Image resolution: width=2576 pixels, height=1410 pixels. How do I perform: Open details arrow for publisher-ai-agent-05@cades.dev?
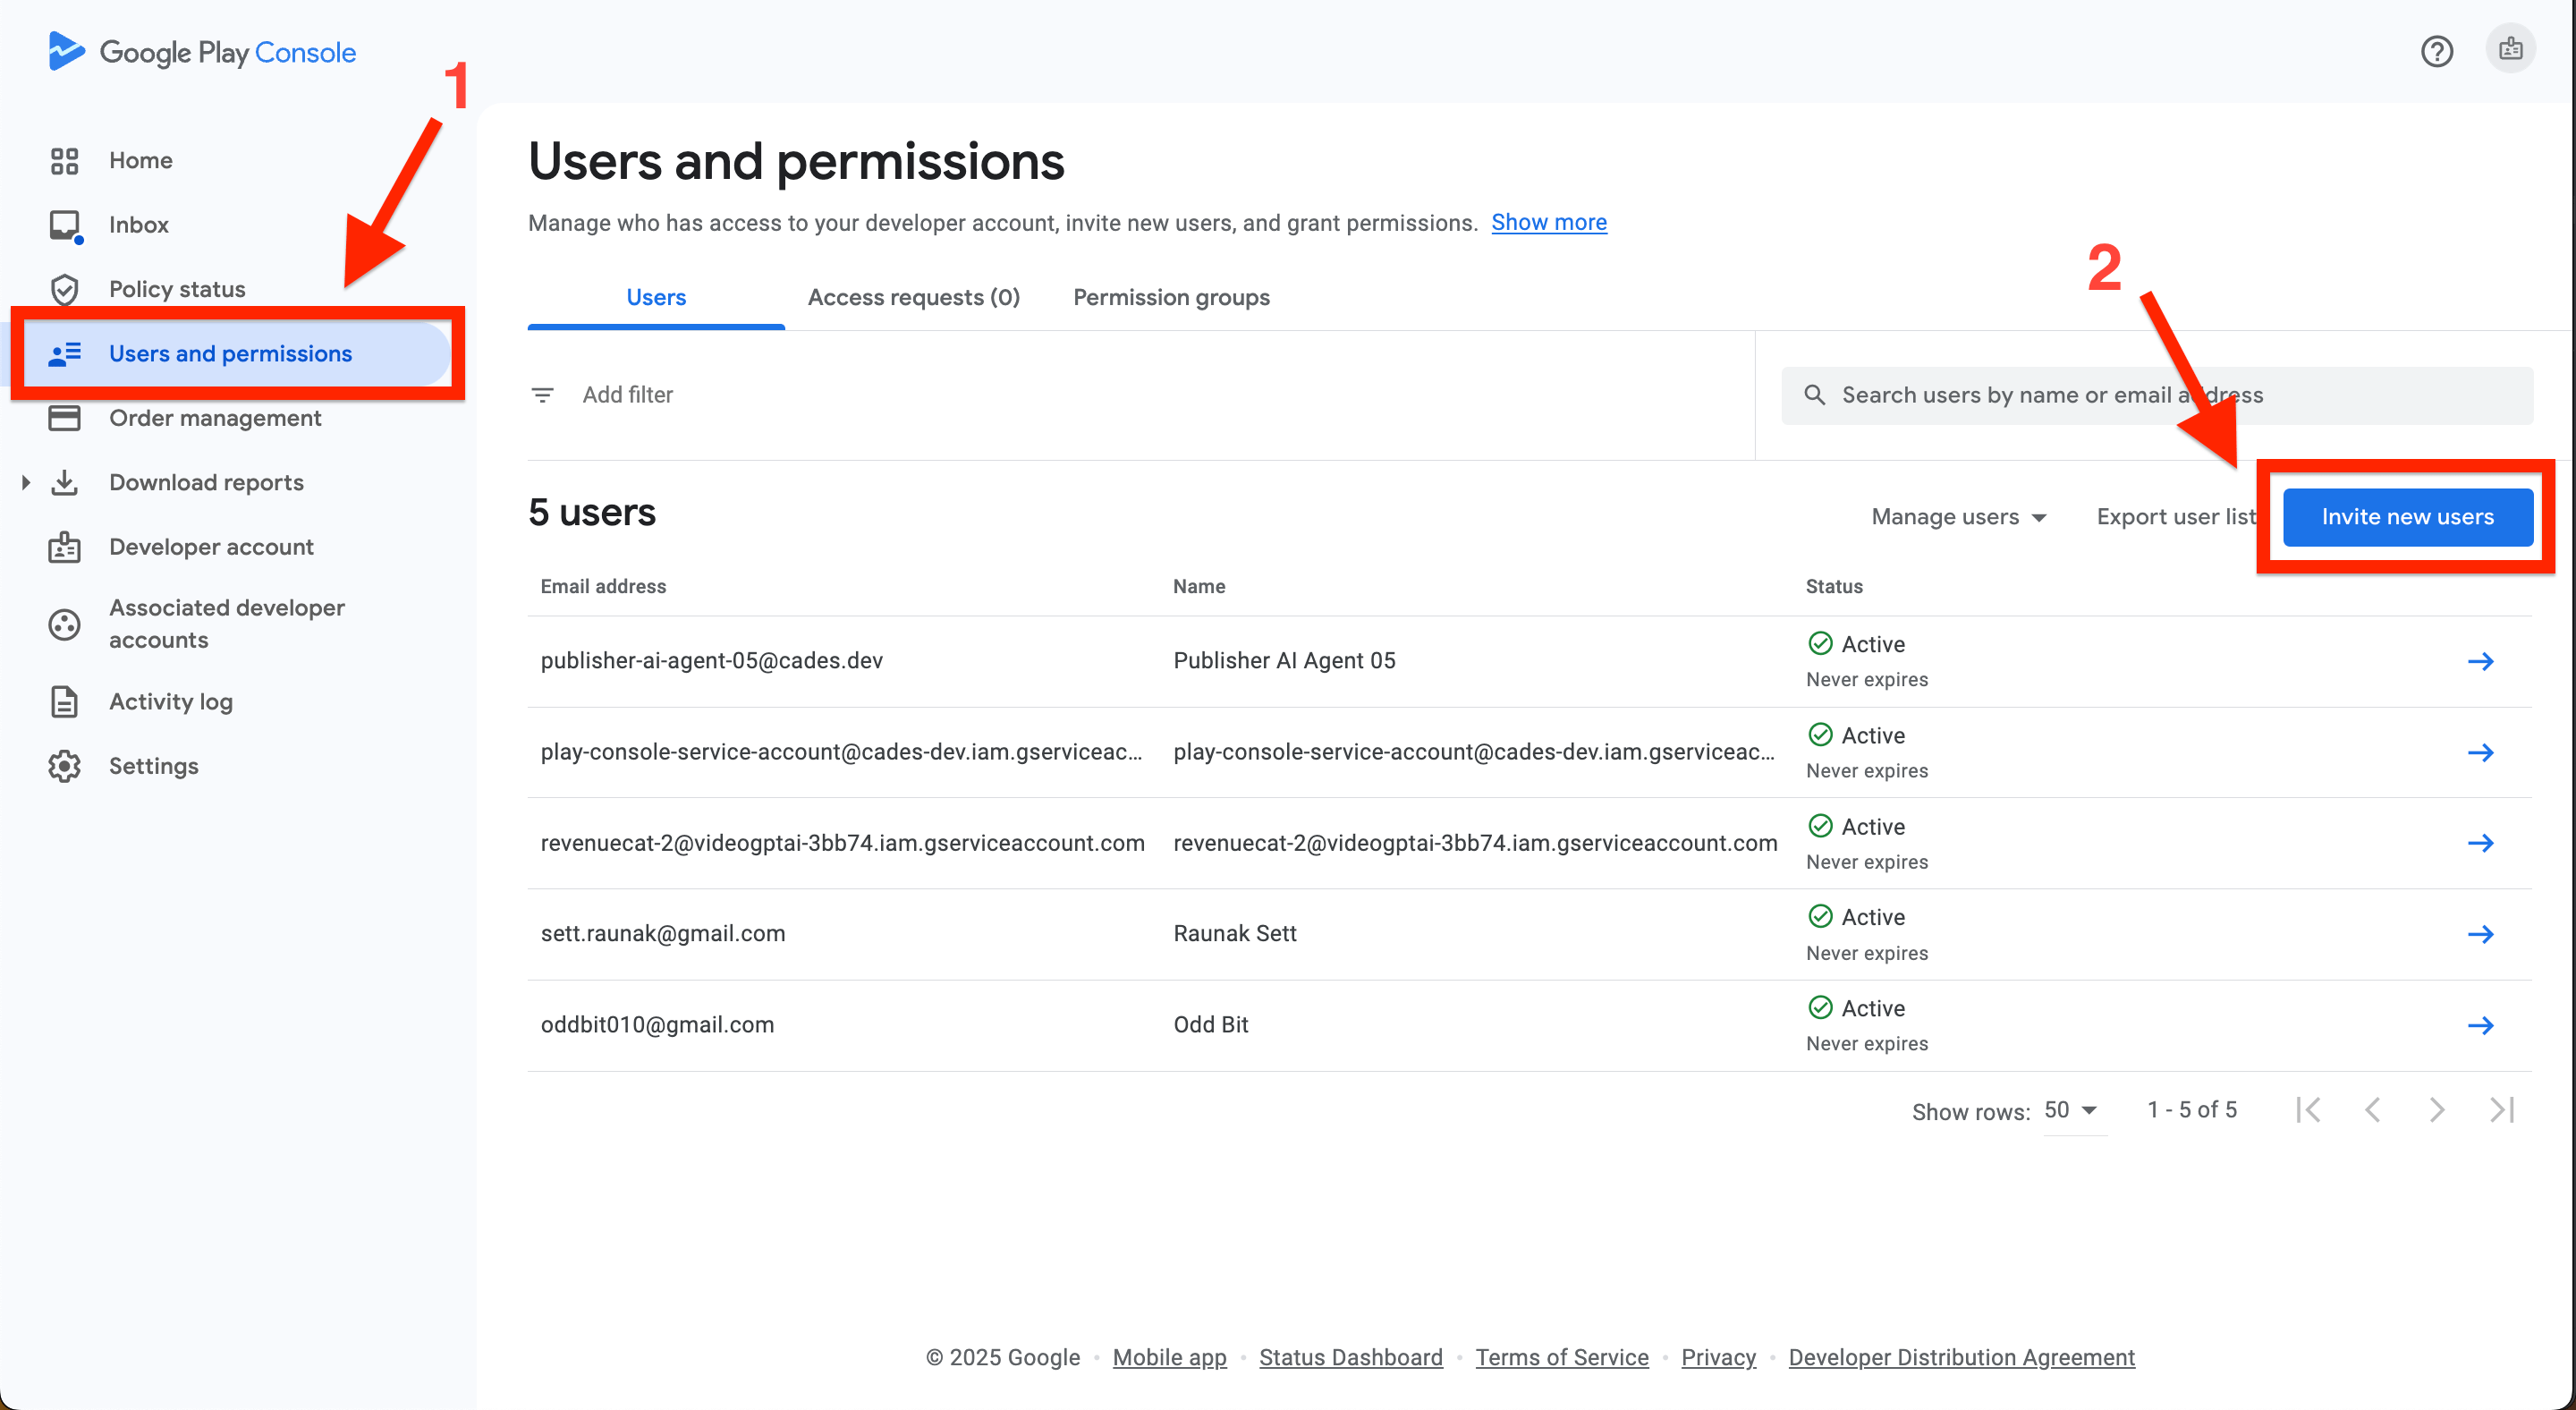tap(2481, 661)
